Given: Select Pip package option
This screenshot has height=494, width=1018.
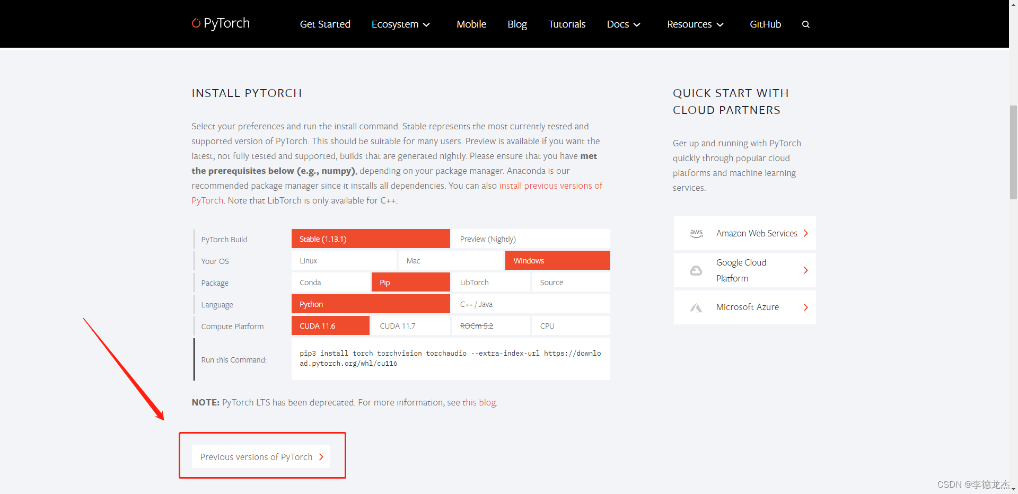Looking at the screenshot, I should [x=411, y=282].
